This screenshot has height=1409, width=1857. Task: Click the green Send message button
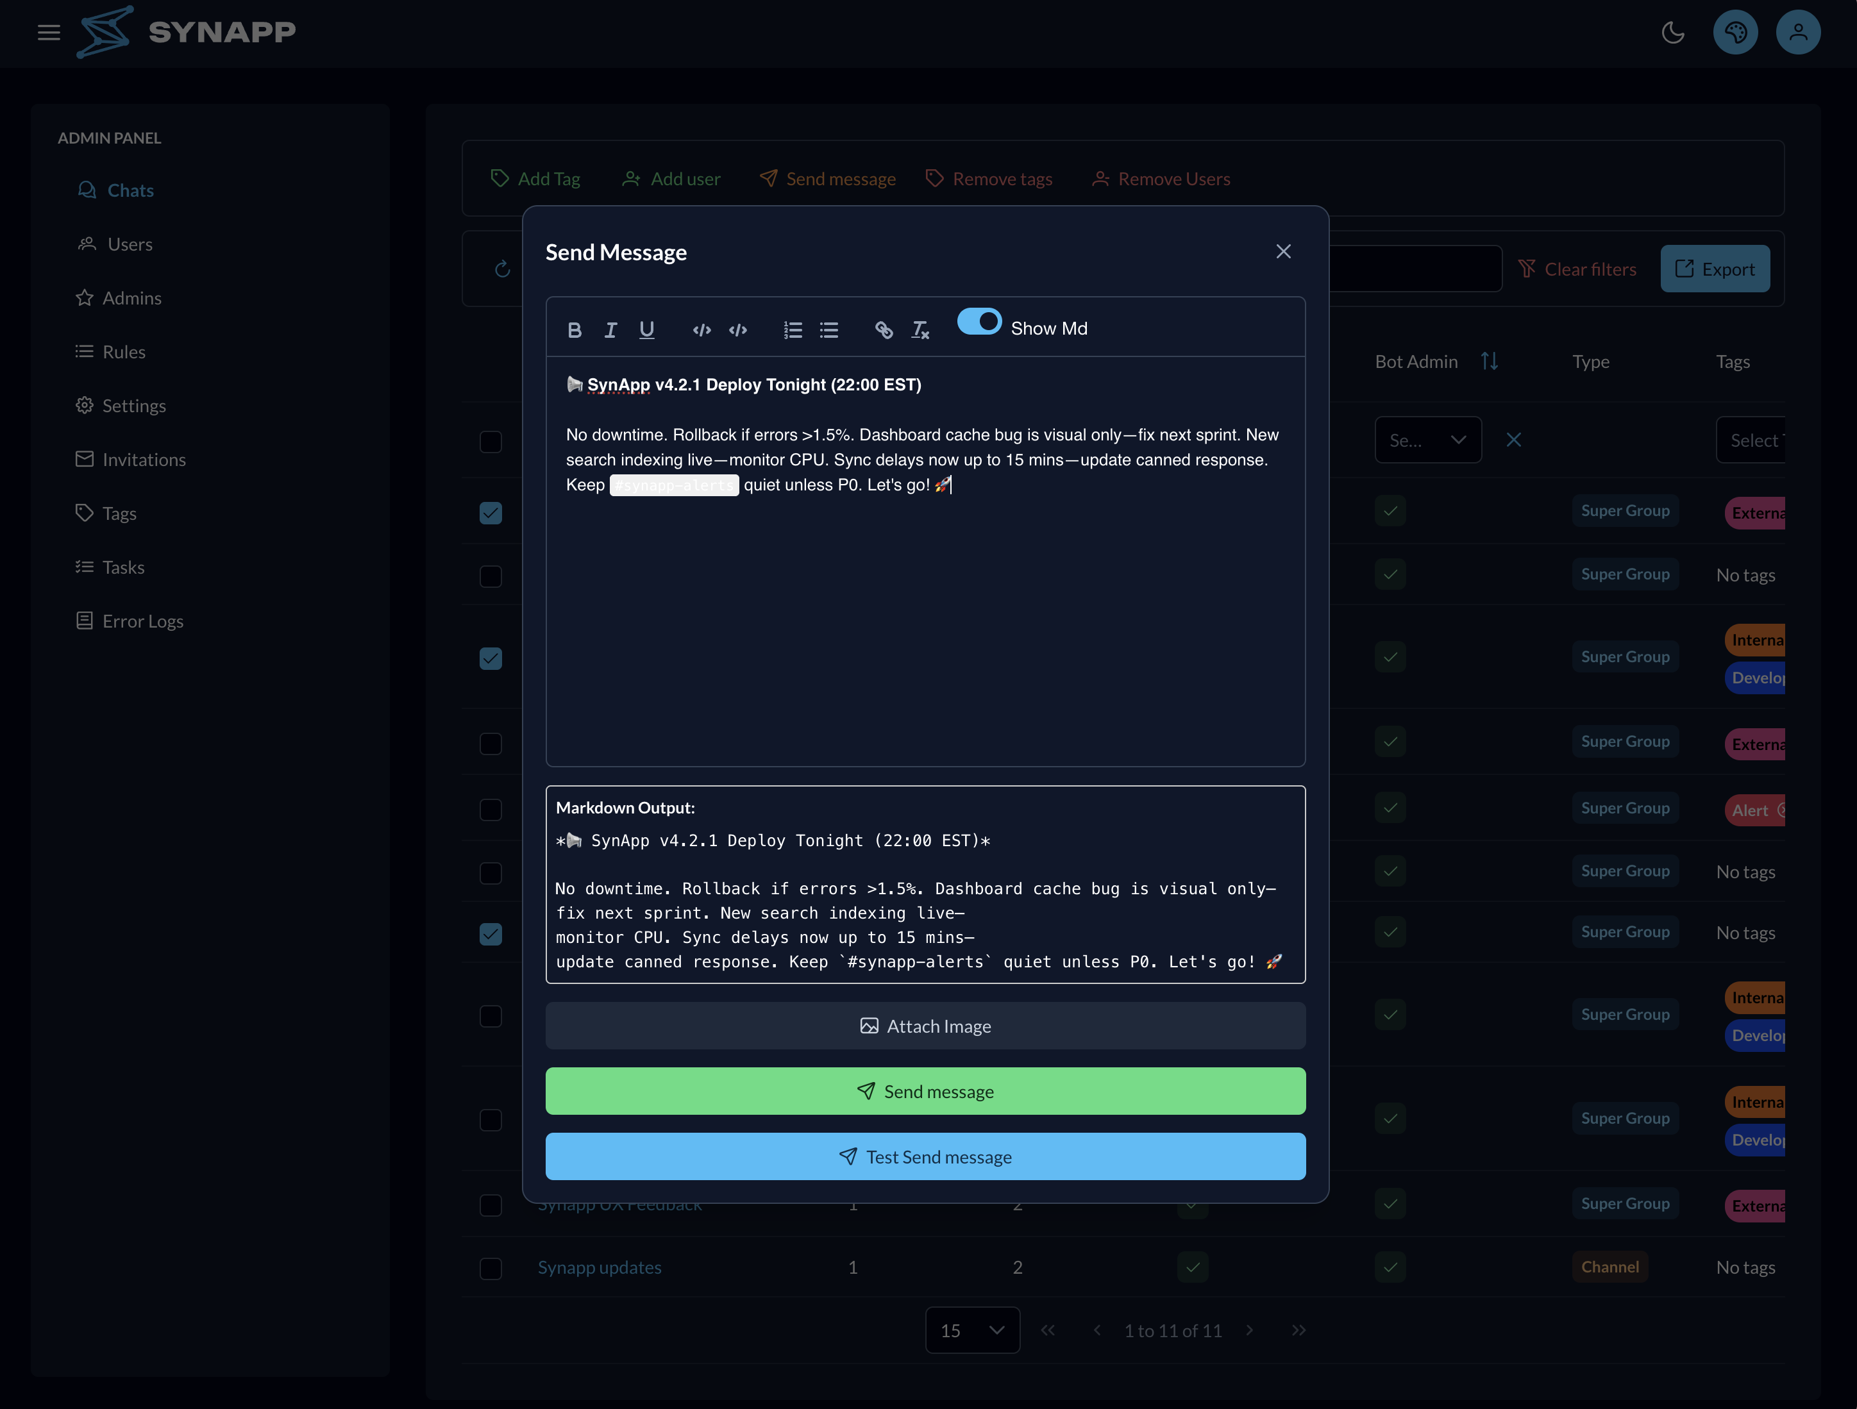coord(925,1091)
